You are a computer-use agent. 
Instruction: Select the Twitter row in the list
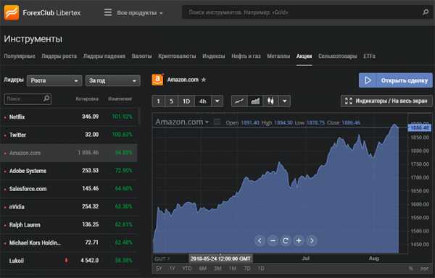point(69,135)
